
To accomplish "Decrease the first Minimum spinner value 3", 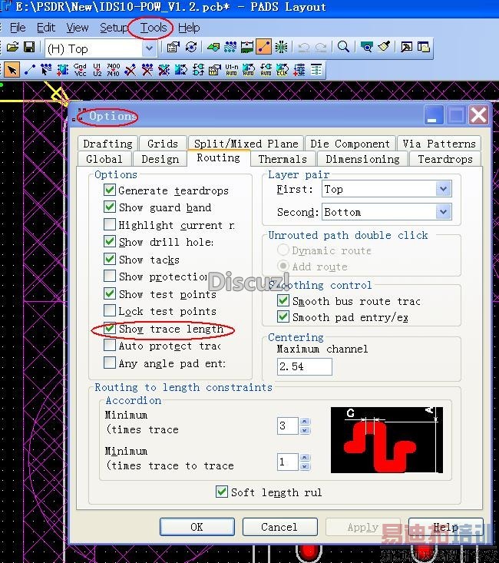I will click(x=305, y=430).
